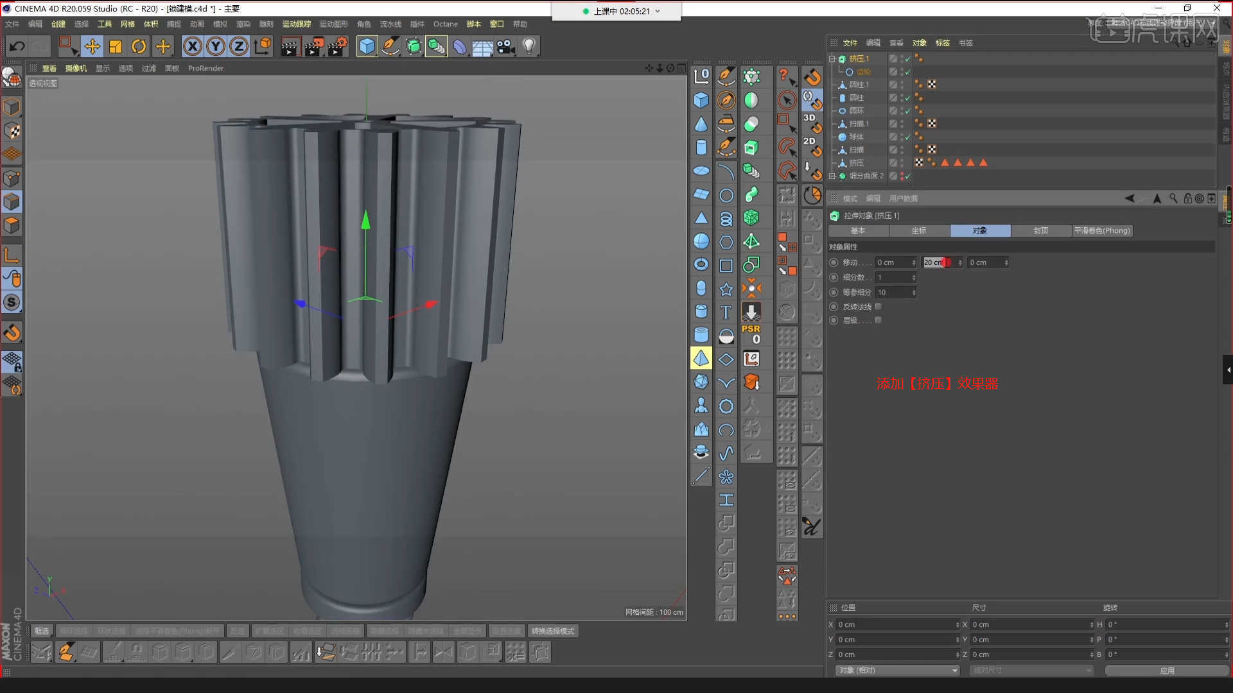Click the torus primitive icon

tap(701, 264)
